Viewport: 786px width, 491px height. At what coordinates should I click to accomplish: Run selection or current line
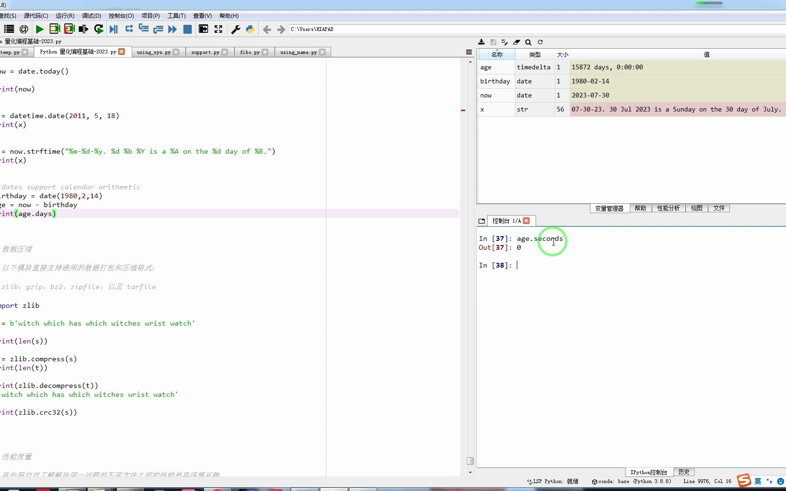pyautogui.click(x=83, y=29)
